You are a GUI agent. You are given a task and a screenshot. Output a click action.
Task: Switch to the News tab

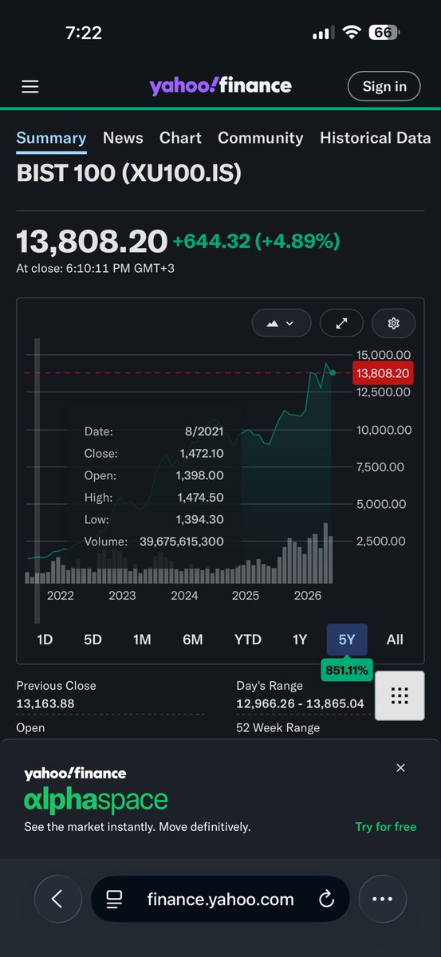pyautogui.click(x=123, y=138)
